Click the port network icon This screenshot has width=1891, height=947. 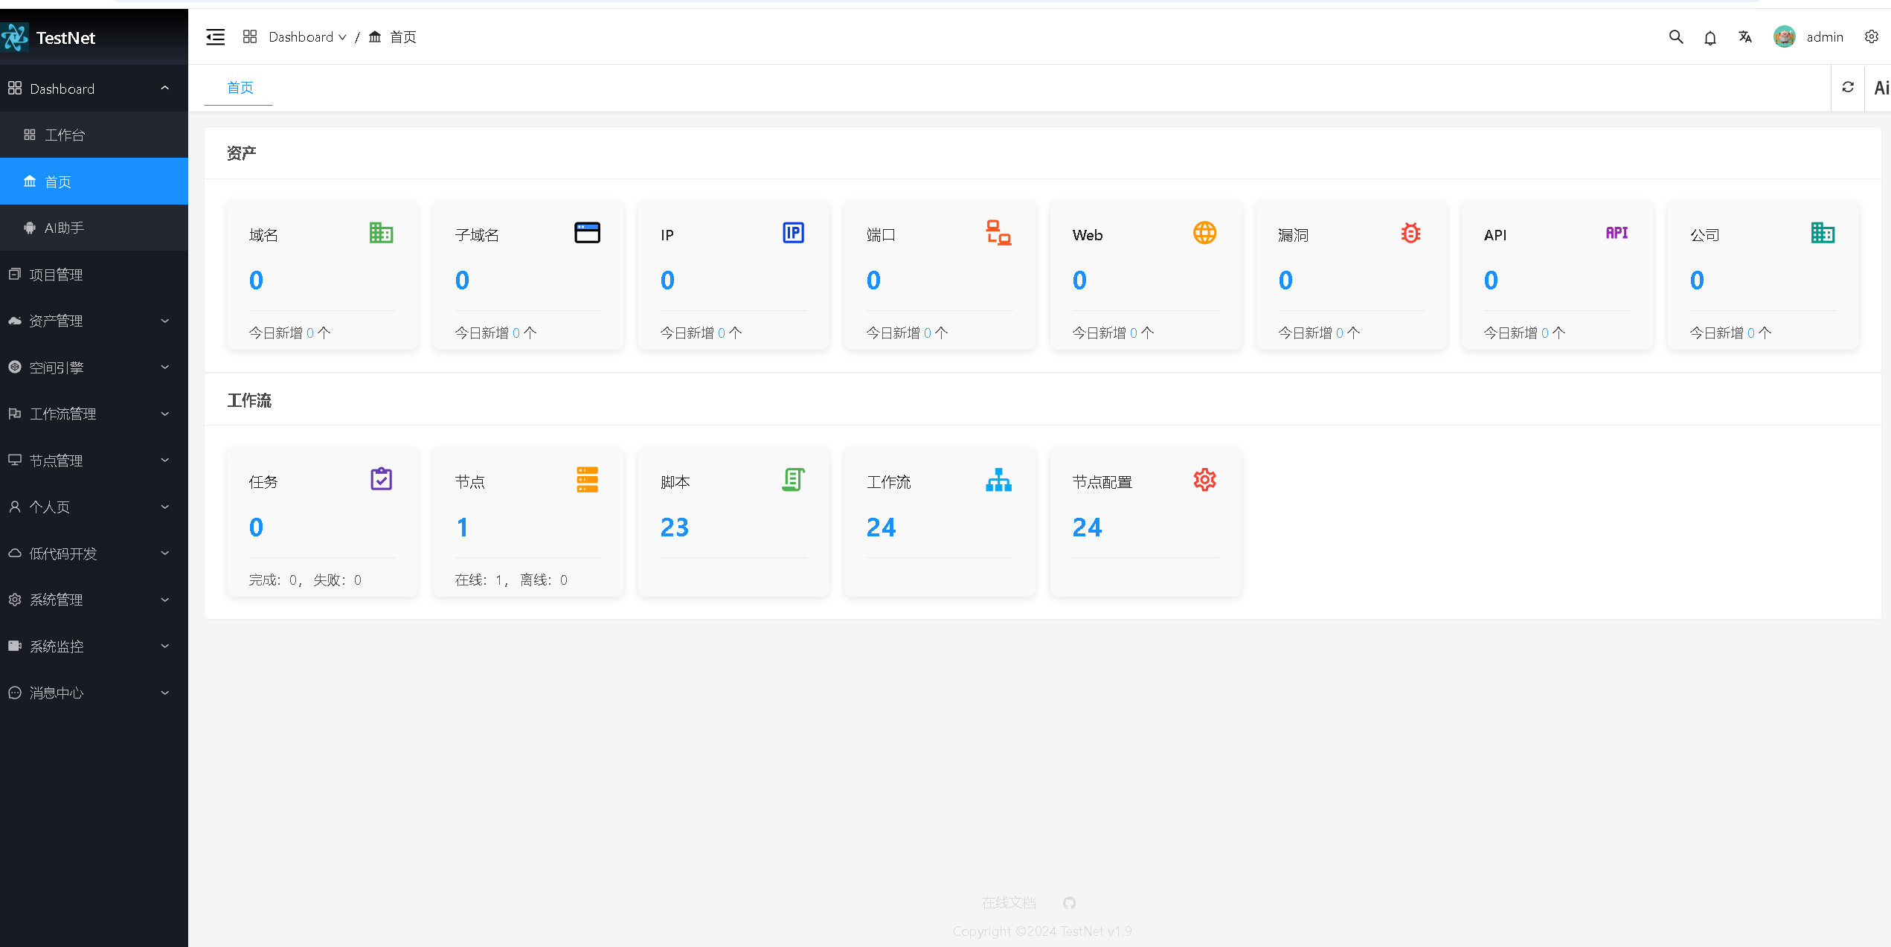point(998,234)
